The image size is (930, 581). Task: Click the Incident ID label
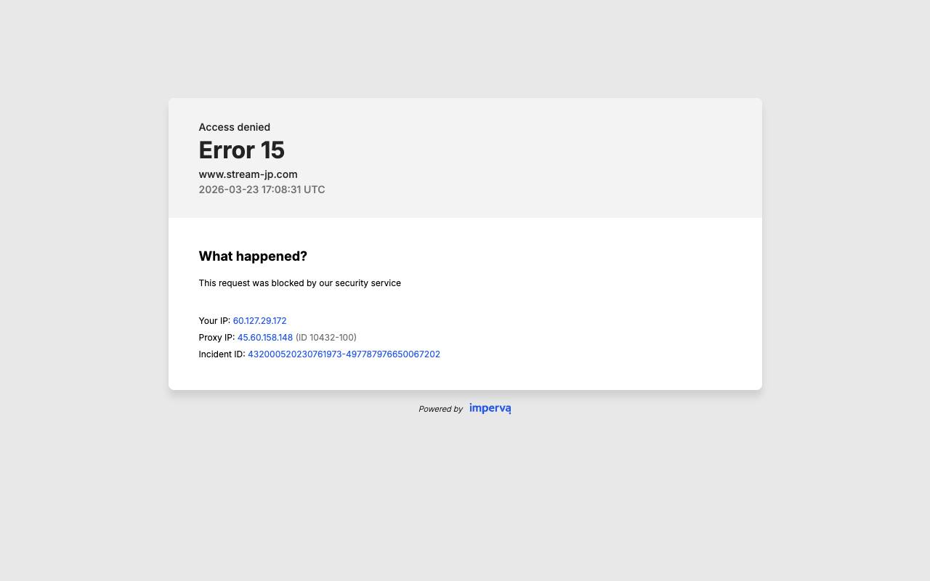pyautogui.click(x=222, y=354)
